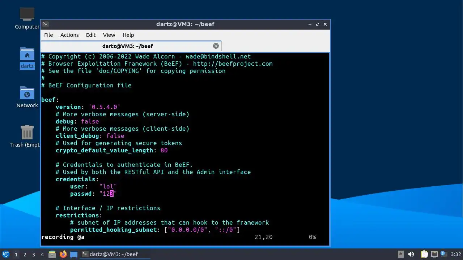Open the Help menu

point(128,35)
